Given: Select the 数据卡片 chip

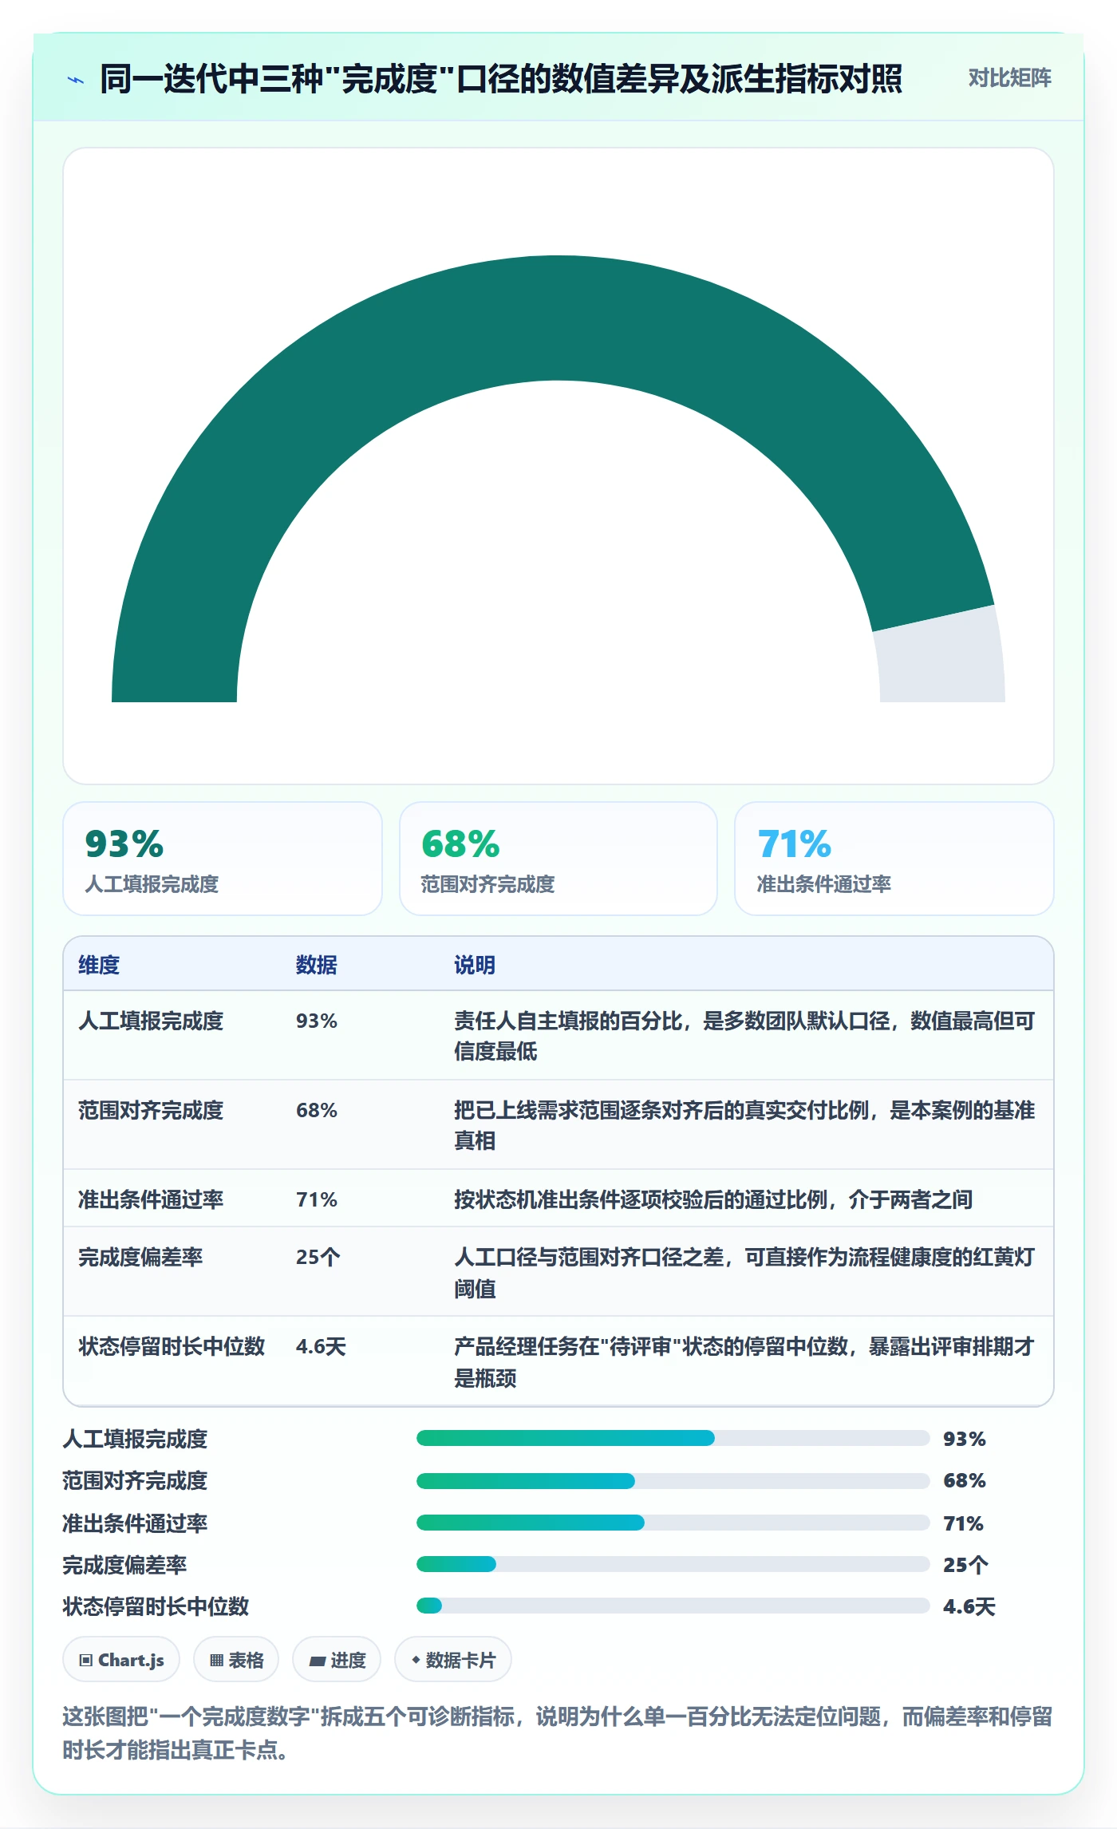Looking at the screenshot, I should click(453, 1660).
